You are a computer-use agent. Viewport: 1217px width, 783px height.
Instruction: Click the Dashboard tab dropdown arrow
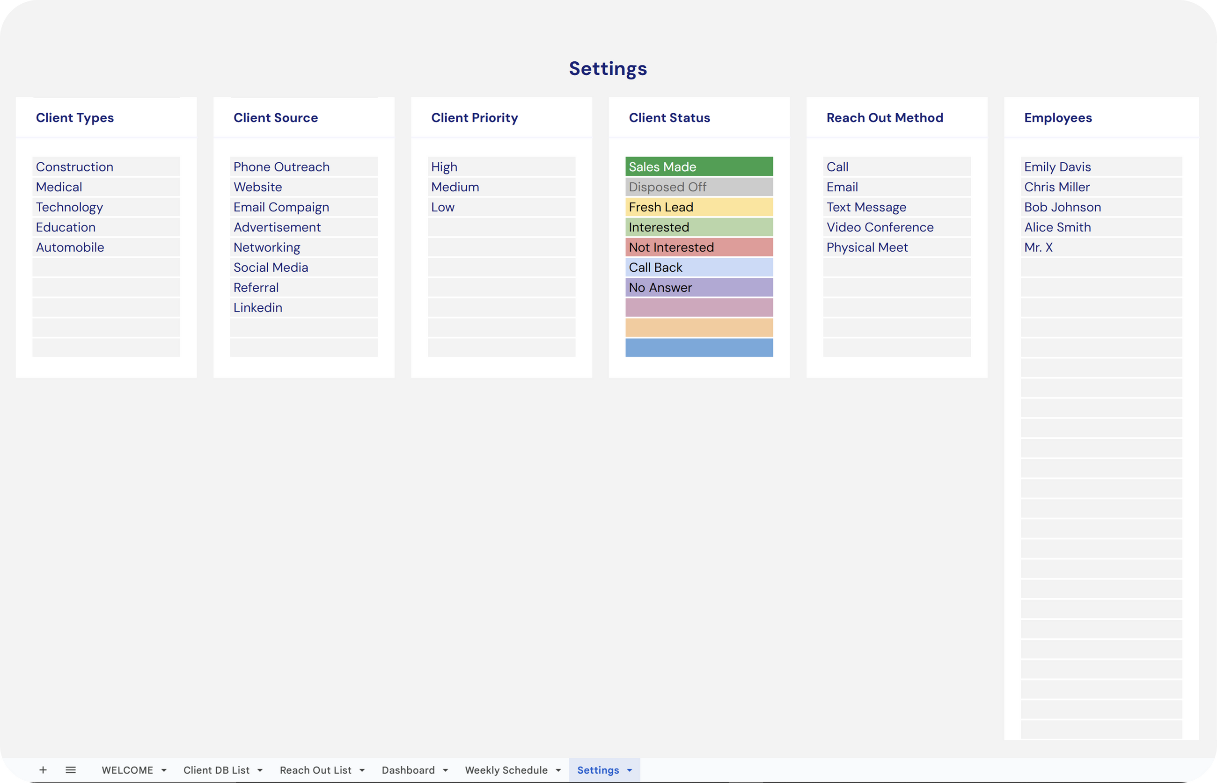(x=446, y=770)
